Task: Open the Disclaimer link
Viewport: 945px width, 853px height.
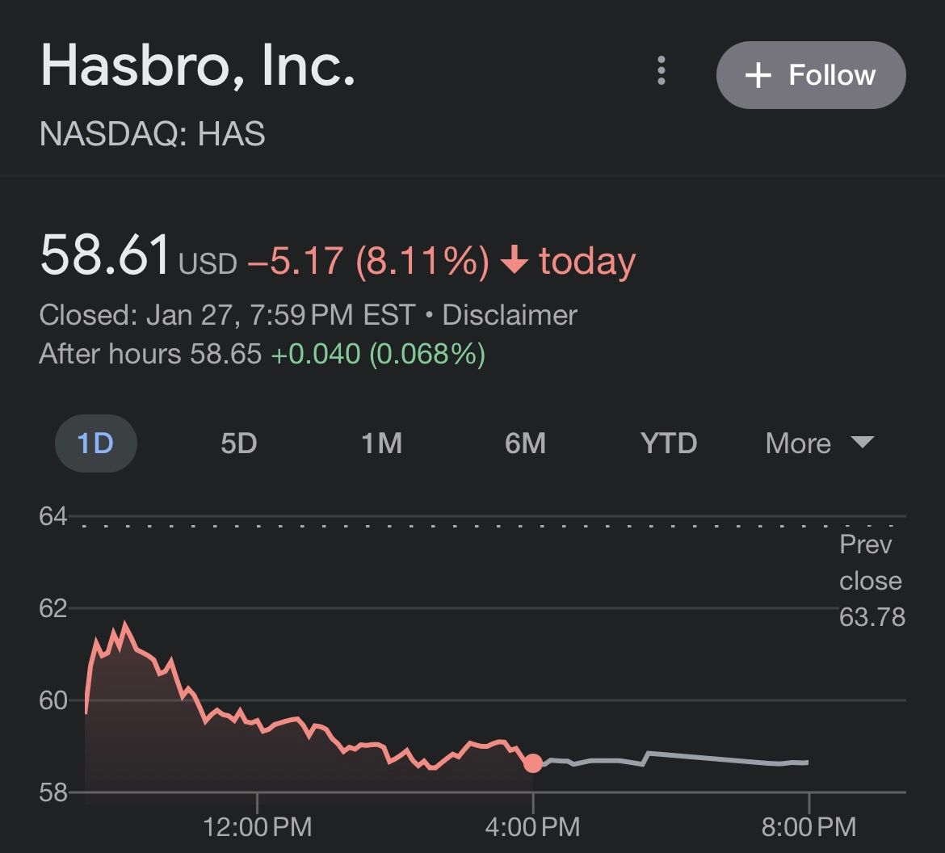Action: [510, 314]
